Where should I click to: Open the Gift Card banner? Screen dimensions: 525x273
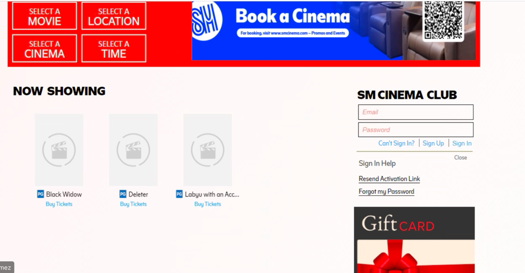click(414, 240)
